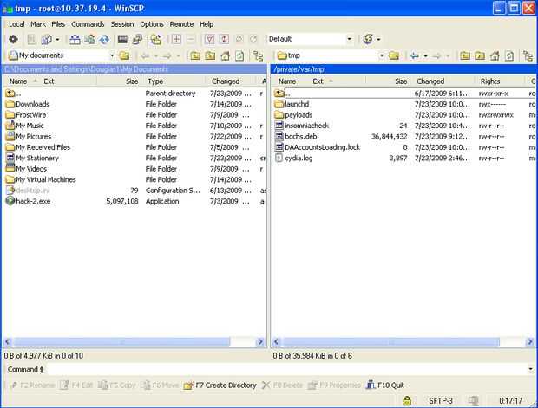Open the tmp remote directory dropdown
This screenshot has height=408, width=538.
point(382,55)
